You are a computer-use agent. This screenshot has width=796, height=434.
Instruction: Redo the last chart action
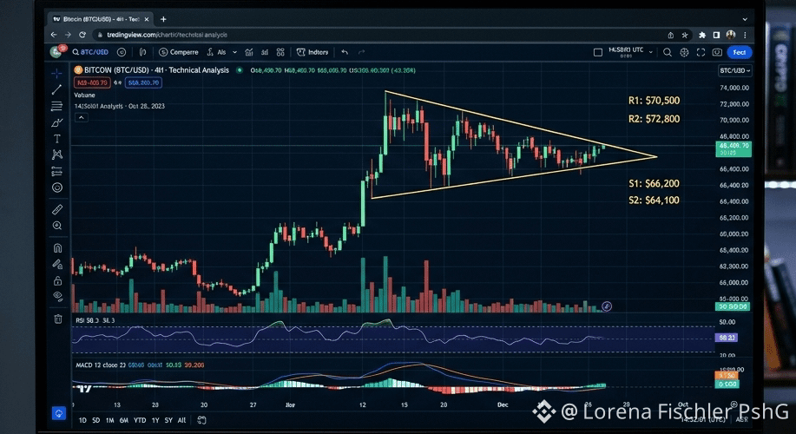(x=361, y=52)
